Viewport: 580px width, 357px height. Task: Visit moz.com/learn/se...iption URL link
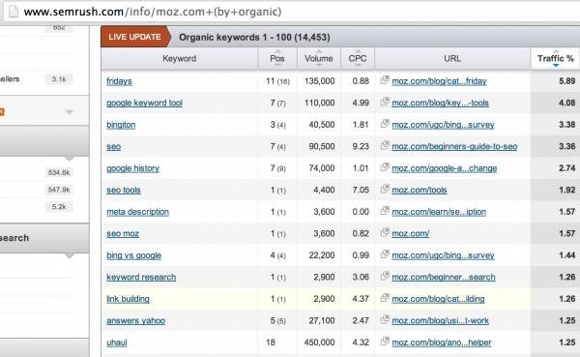tap(439, 212)
